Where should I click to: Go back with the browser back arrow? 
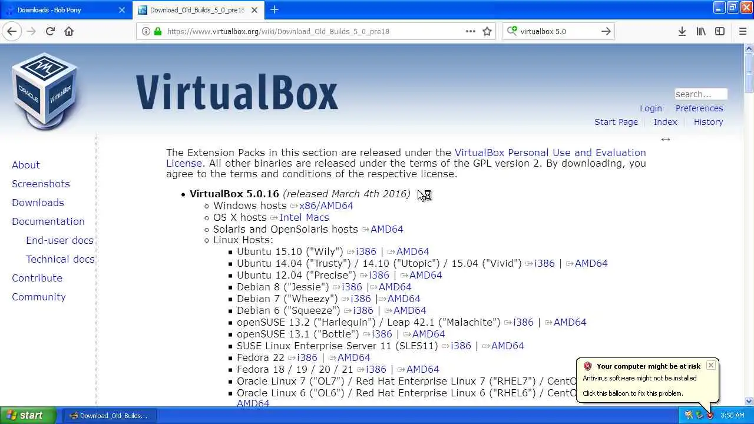(12, 31)
